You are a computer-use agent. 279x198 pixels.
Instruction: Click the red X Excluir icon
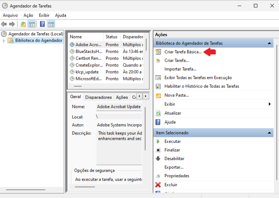pos(158,185)
